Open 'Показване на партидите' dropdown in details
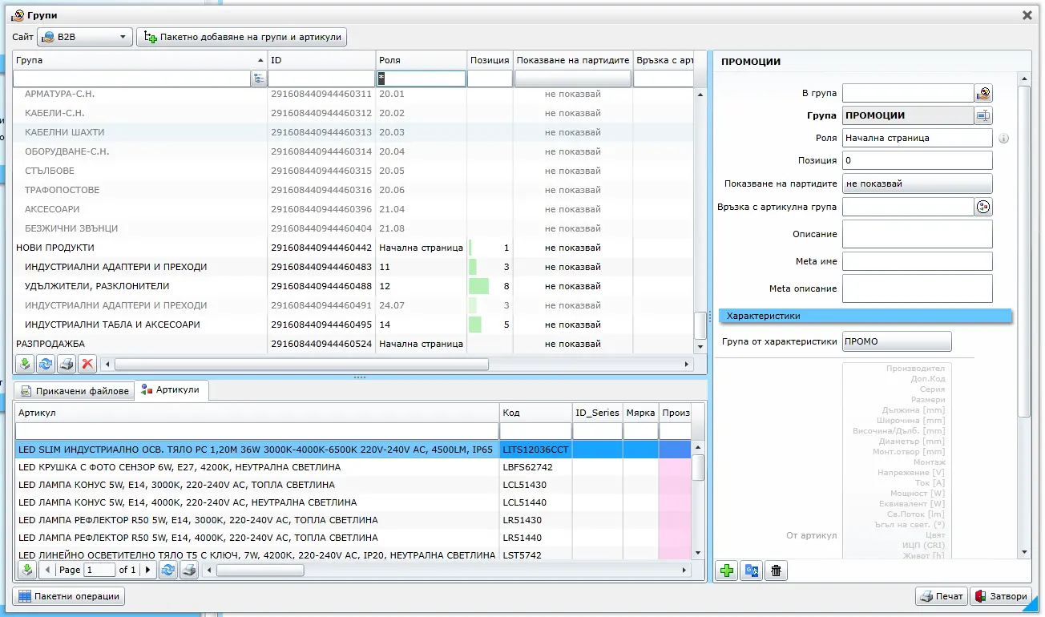The width and height of the screenshot is (1045, 617). [917, 183]
